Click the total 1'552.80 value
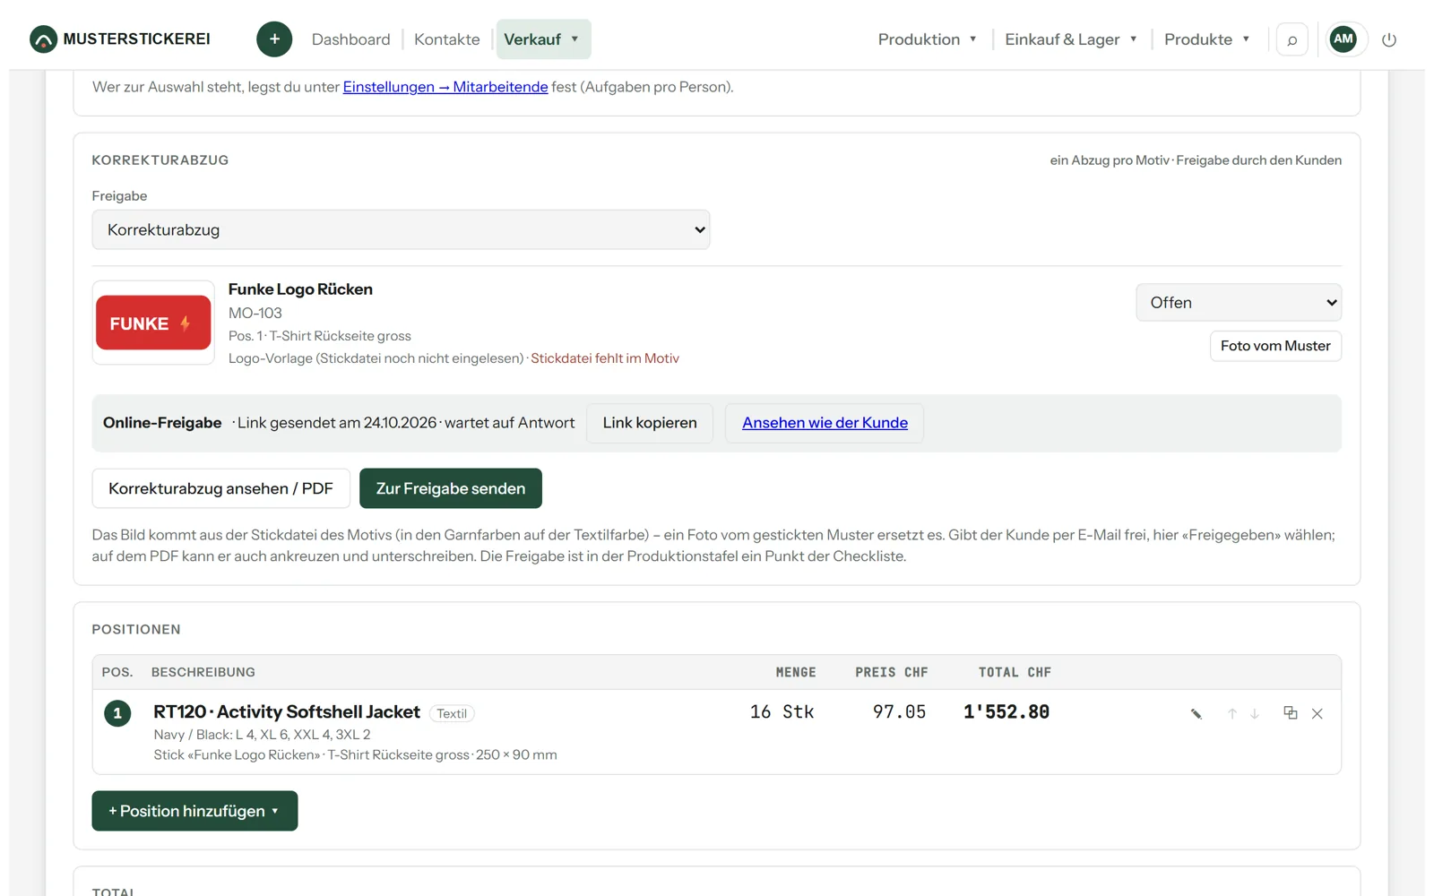Viewport: 1434px width, 896px height. click(x=1006, y=711)
